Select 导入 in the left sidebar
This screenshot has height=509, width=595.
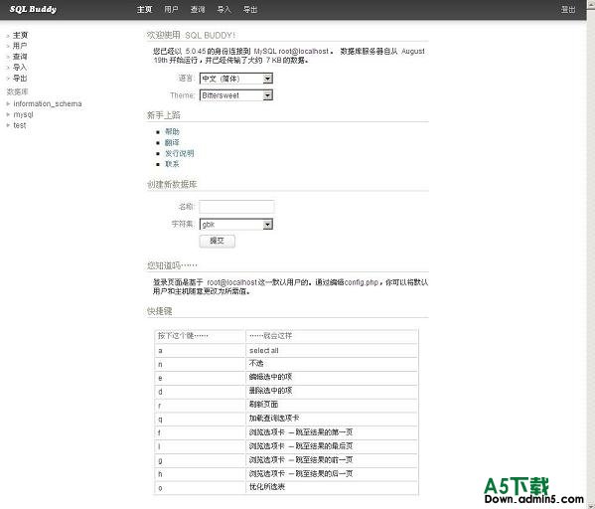click(20, 68)
